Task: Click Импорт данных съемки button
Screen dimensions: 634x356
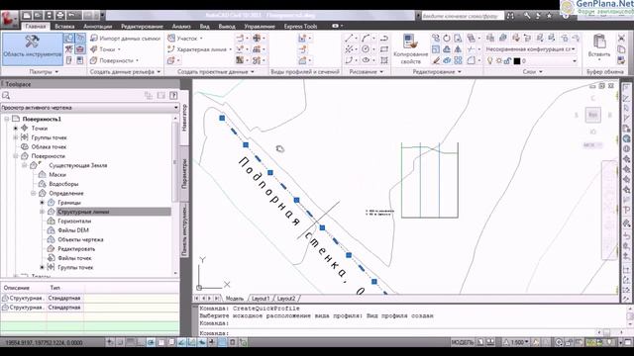Action: (x=126, y=39)
